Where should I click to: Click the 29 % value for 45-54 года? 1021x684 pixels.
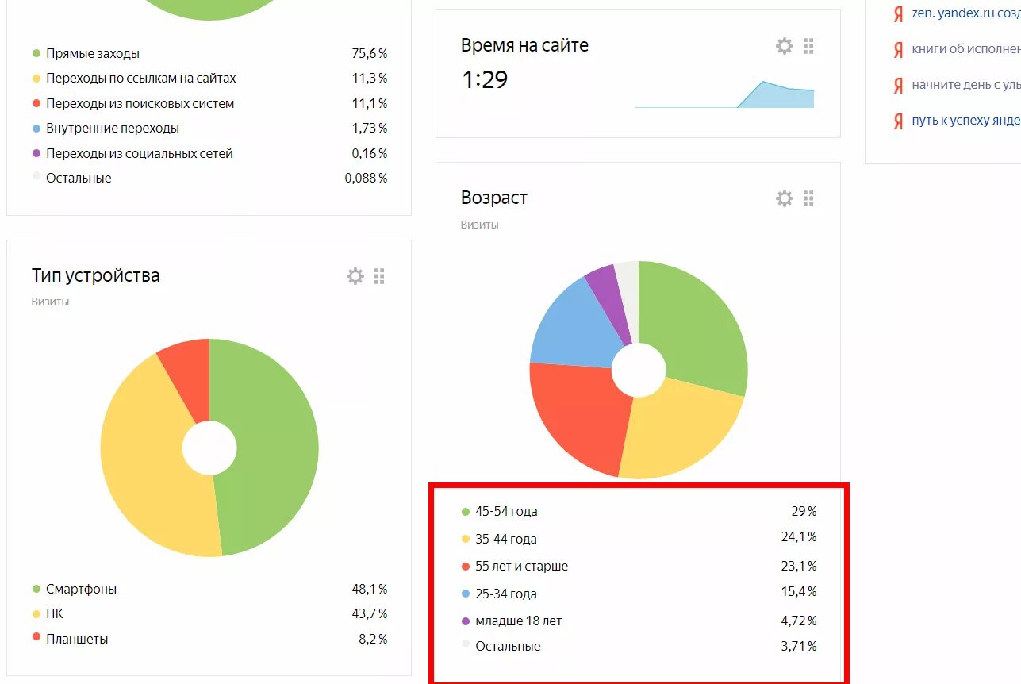[x=802, y=512]
